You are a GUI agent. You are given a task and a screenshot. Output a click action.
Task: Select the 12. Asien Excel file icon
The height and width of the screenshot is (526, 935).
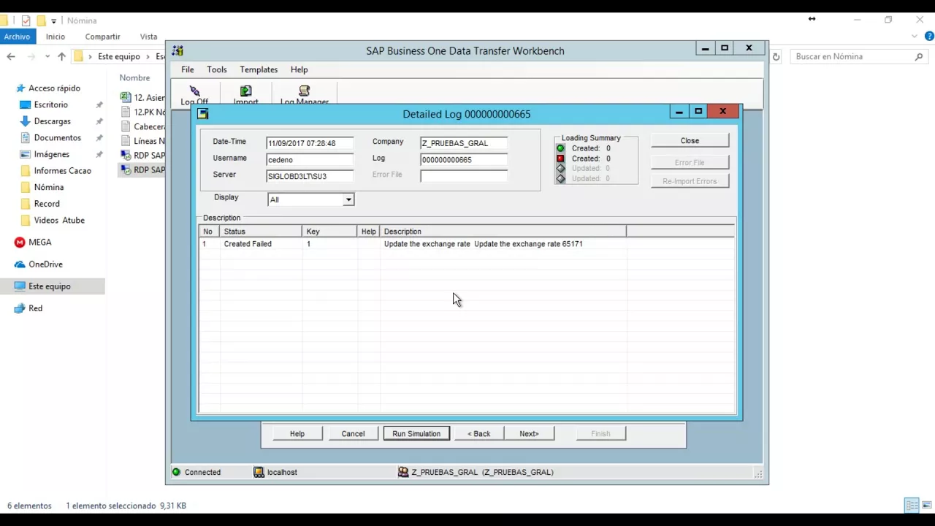tap(125, 97)
